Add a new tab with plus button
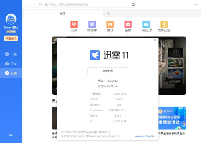 tap(108, 13)
